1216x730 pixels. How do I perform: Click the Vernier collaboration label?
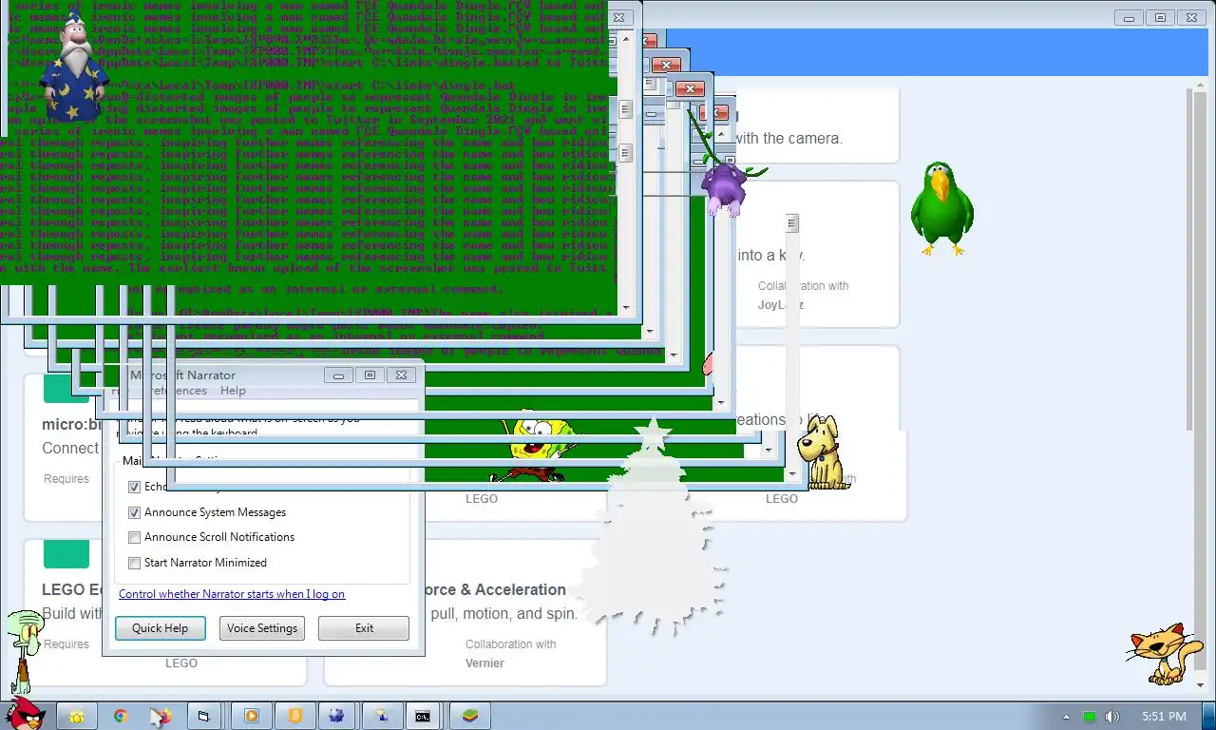(484, 663)
